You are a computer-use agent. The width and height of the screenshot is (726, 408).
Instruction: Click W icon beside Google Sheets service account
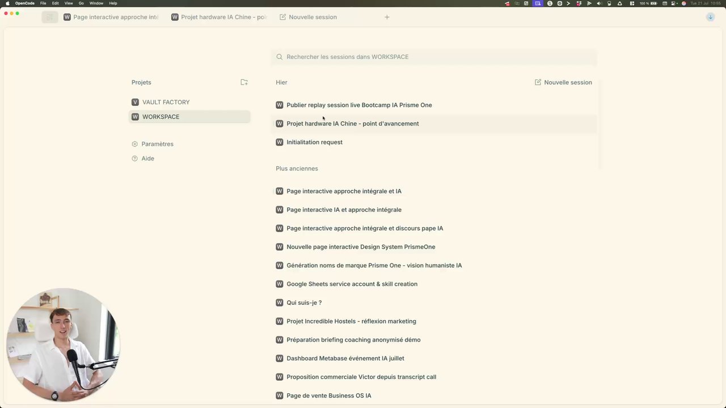[x=279, y=284]
